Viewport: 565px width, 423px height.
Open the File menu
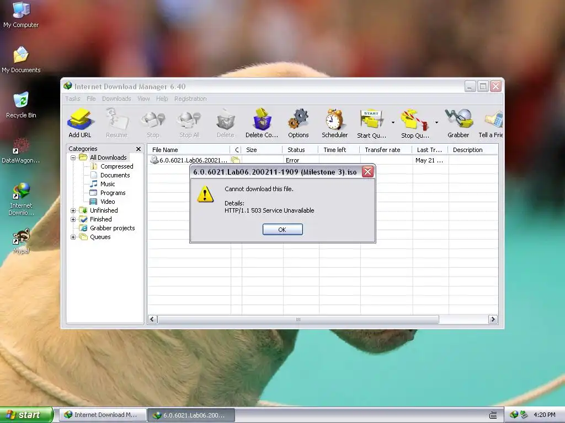(x=91, y=99)
